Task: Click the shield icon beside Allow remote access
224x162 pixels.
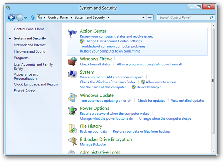Action: pos(143,82)
